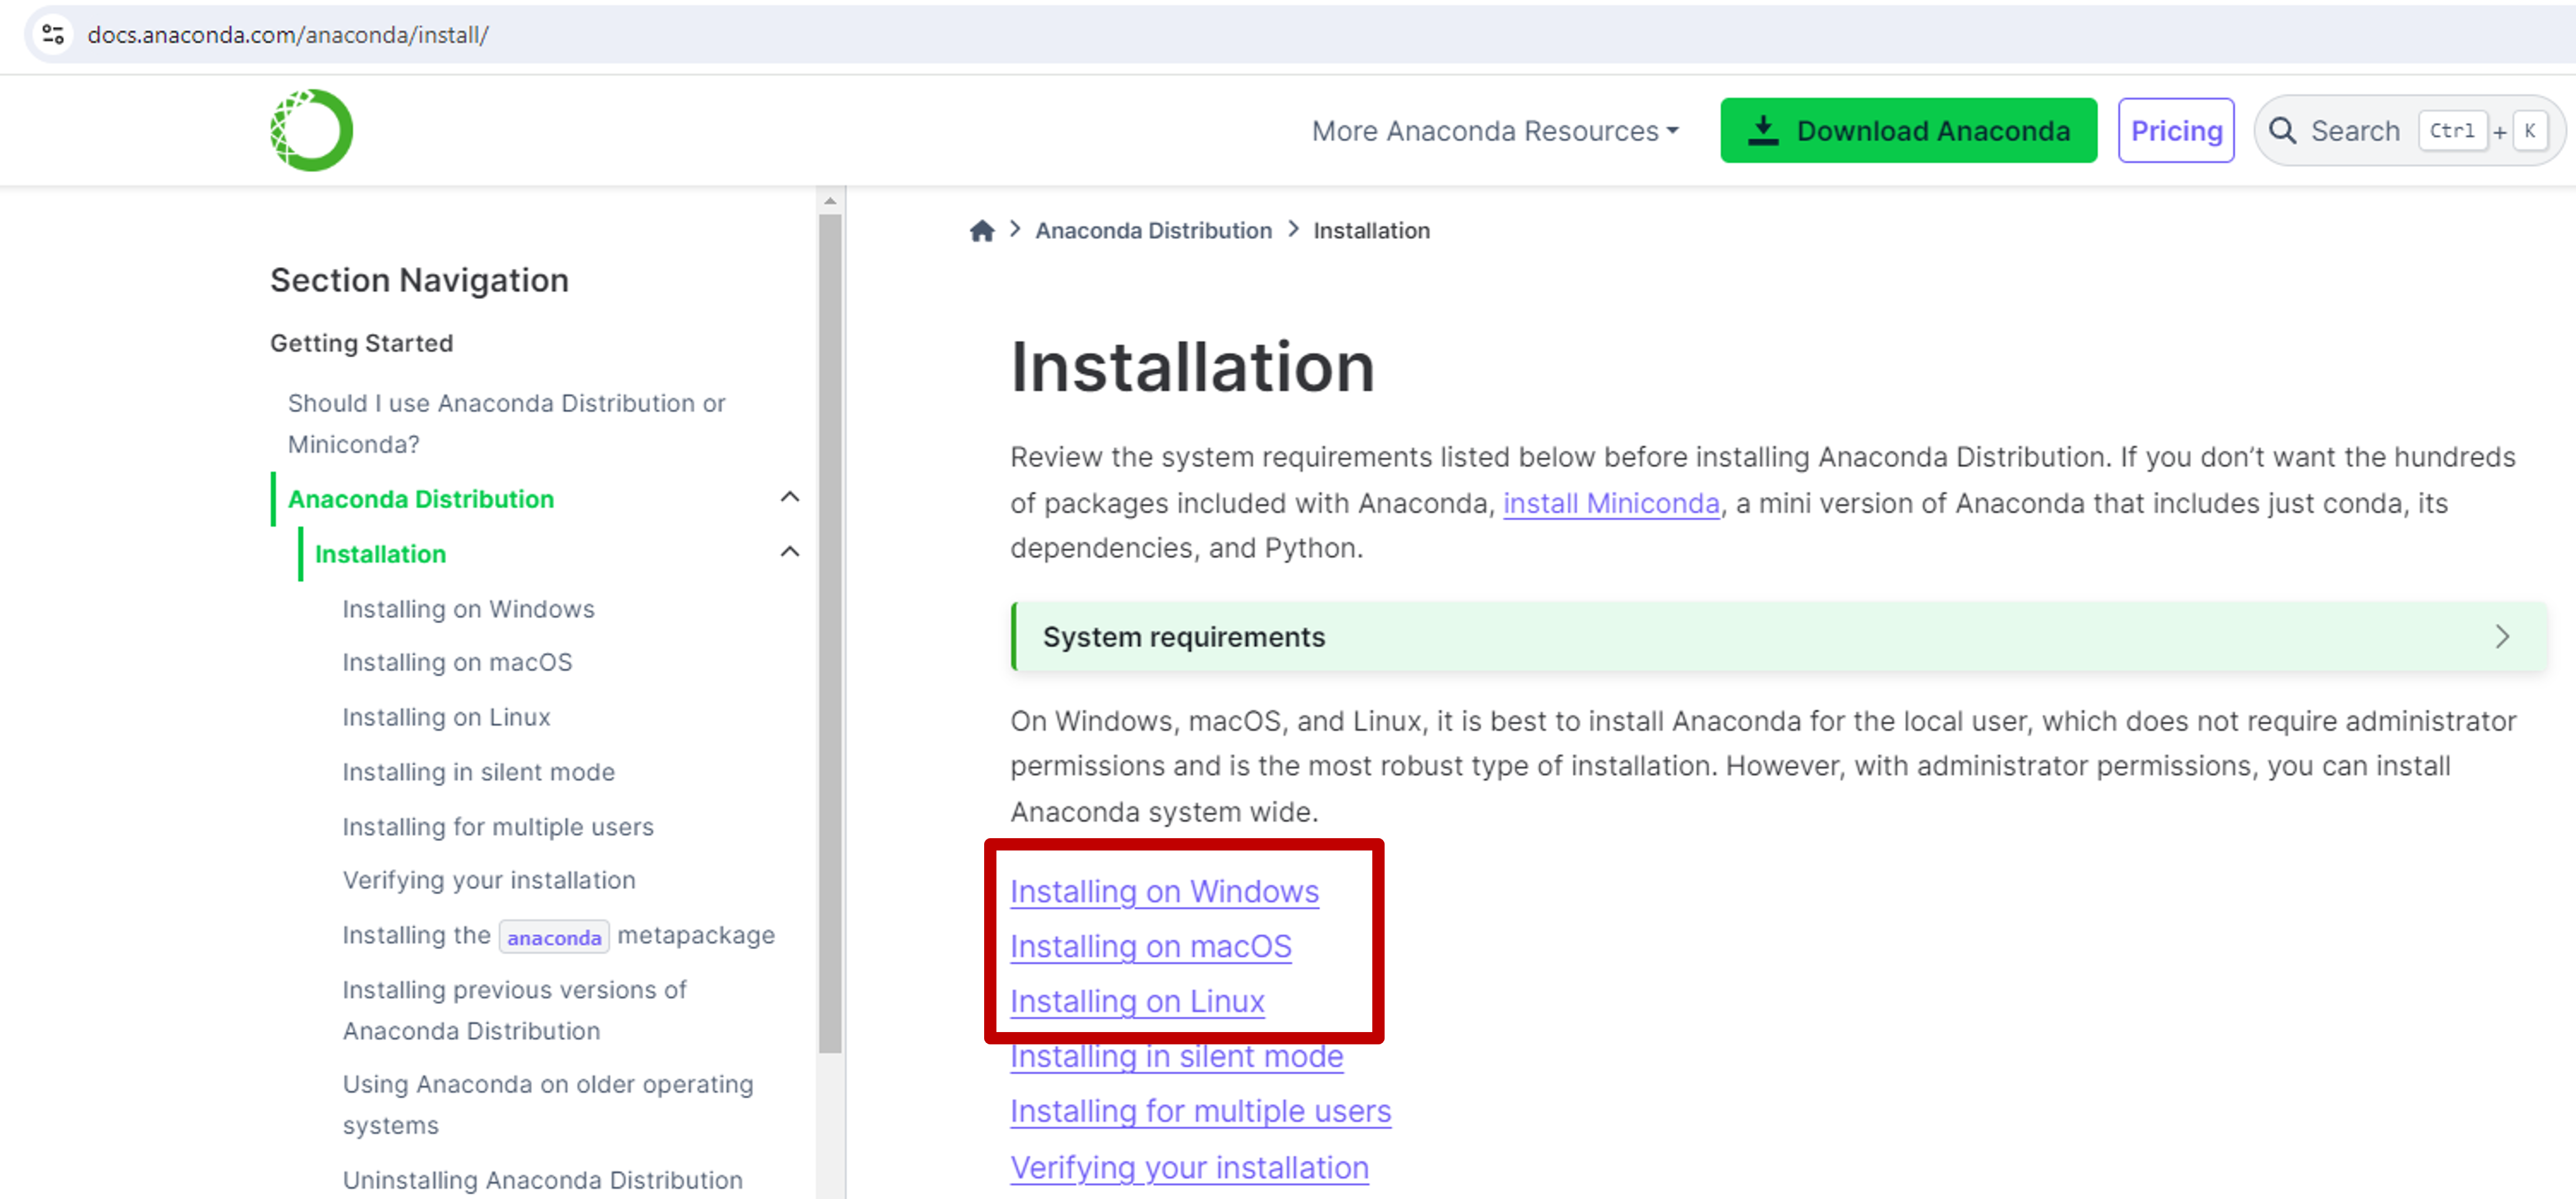Open Installing previous versions of Anaconda Distribution

pyautogui.click(x=514, y=1011)
